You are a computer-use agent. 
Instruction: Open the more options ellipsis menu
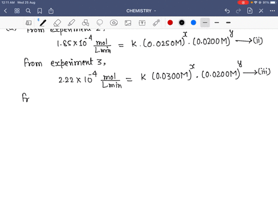[x=272, y=11]
